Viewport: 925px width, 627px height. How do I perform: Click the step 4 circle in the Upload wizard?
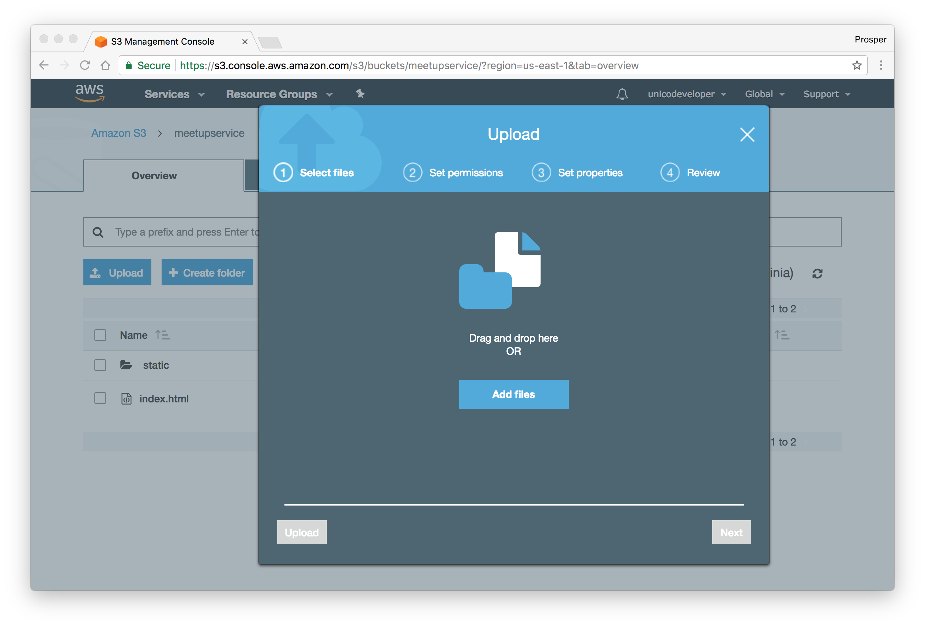(670, 173)
